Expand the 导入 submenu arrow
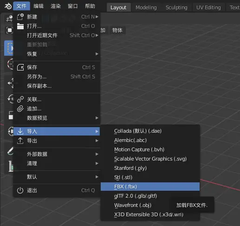The width and height of the screenshot is (240, 226). coord(97,131)
